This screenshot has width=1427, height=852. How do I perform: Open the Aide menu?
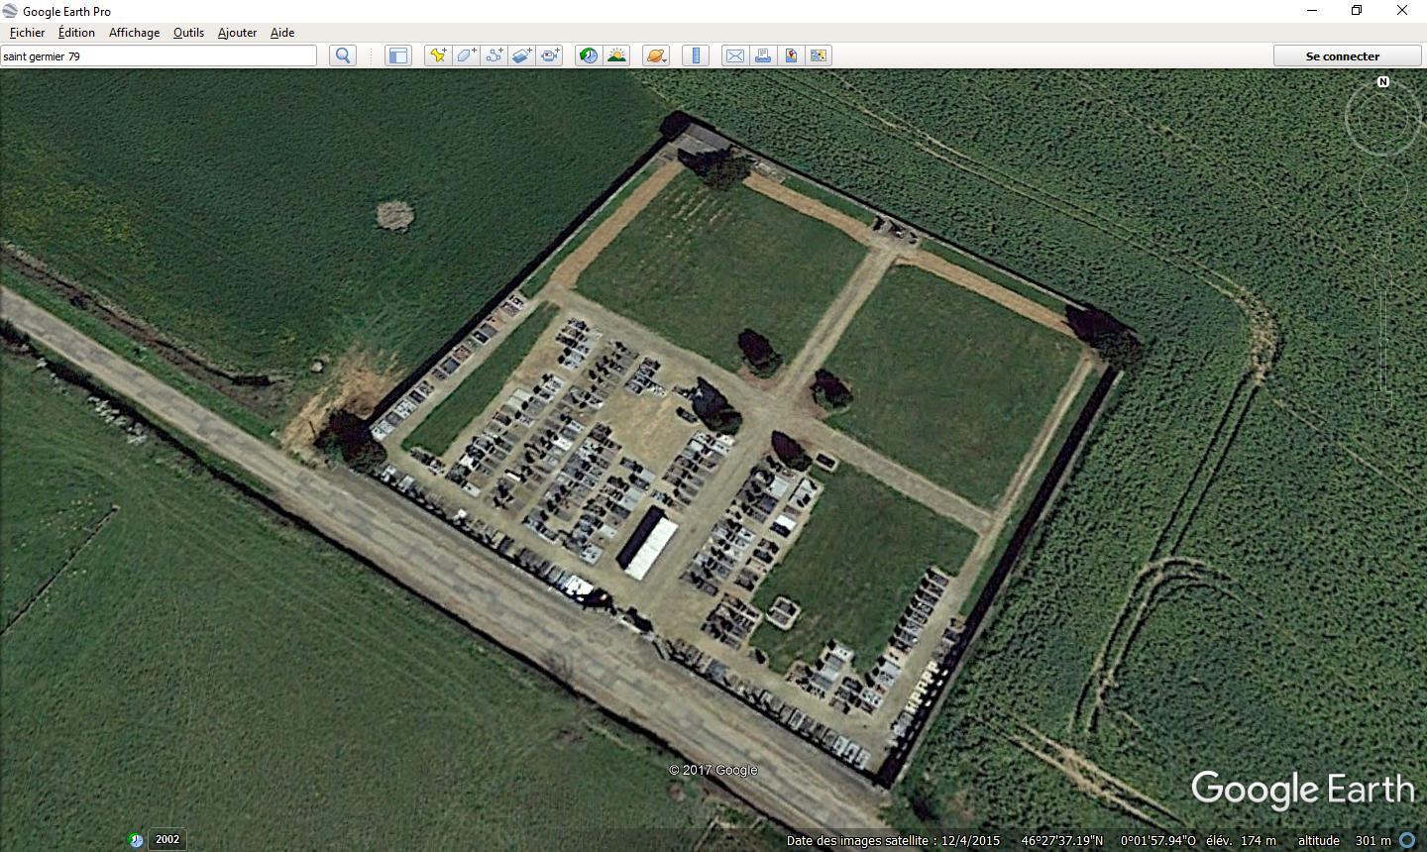pos(282,32)
